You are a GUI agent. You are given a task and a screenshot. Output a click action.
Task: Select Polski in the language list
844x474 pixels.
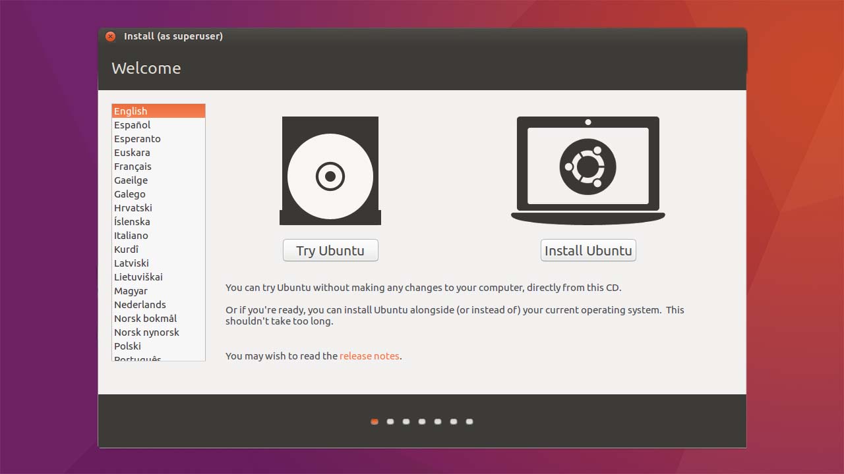click(x=159, y=346)
